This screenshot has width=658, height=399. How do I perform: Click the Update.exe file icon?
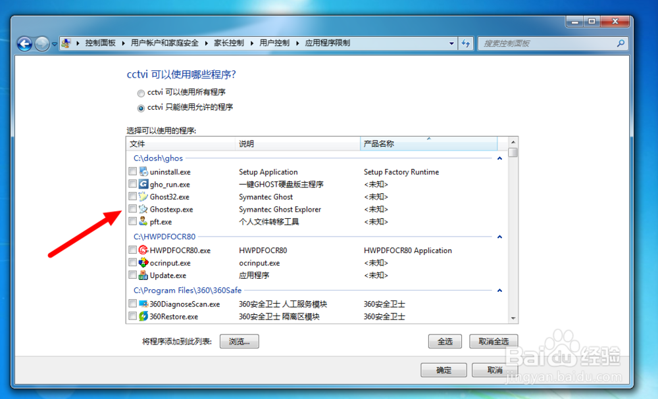pos(143,275)
